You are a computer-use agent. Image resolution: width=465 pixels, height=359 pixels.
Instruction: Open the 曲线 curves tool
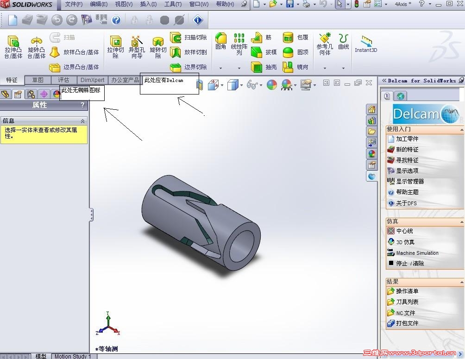click(x=343, y=41)
